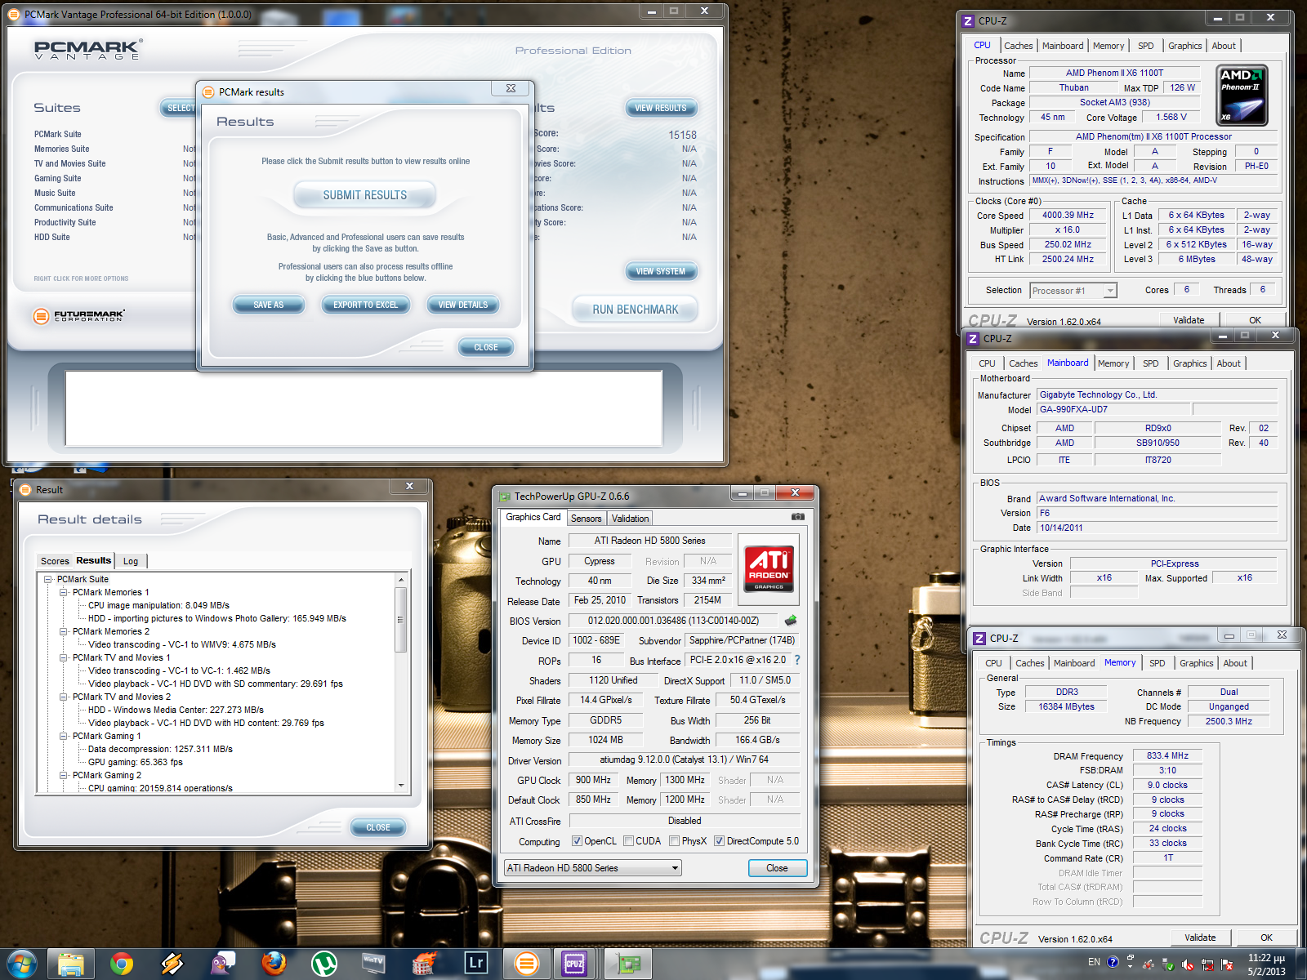Launch Lightroom from the taskbar
This screenshot has width=1307, height=980.
click(x=475, y=964)
